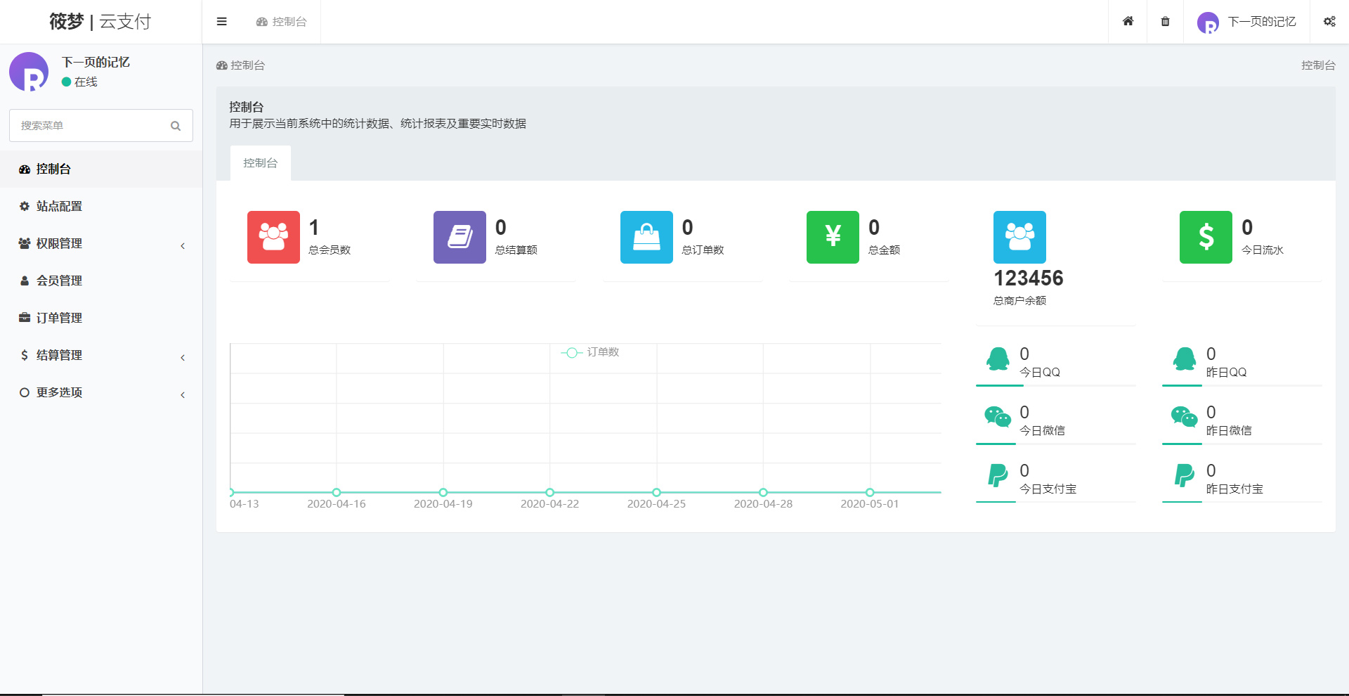
Task: Click the 今日支付宝 payment icon
Action: tap(997, 477)
